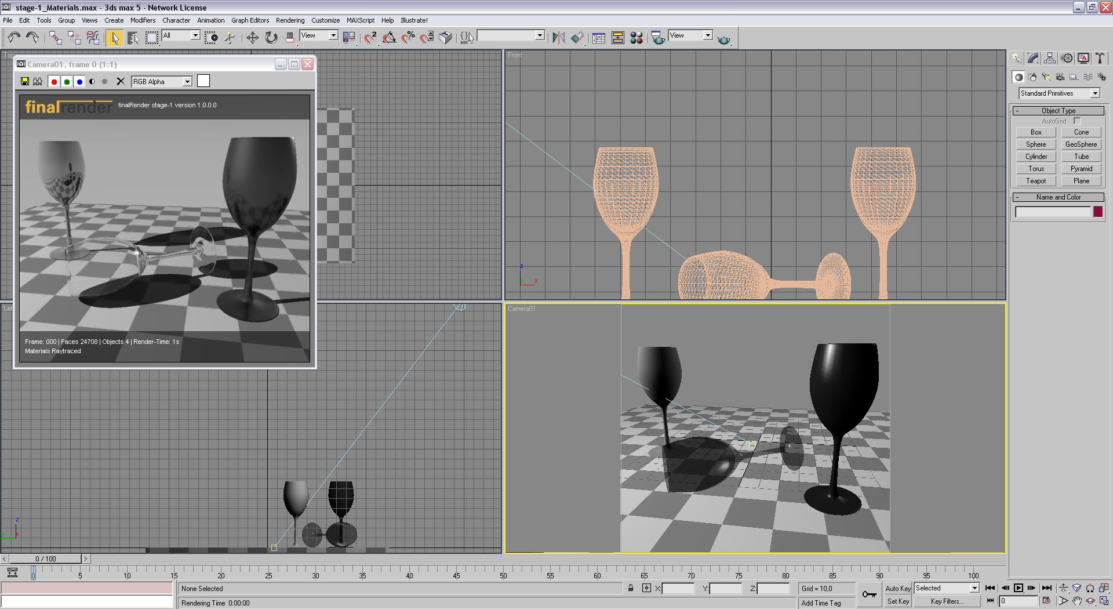Viewport: 1113px width, 609px height.
Task: Click the Undo arrow in main toolbar
Action: [x=14, y=38]
